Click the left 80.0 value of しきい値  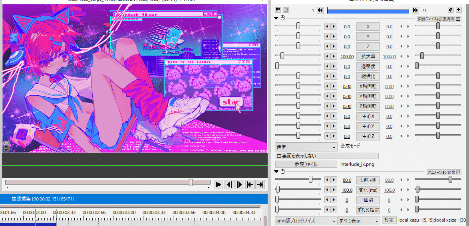(347, 180)
